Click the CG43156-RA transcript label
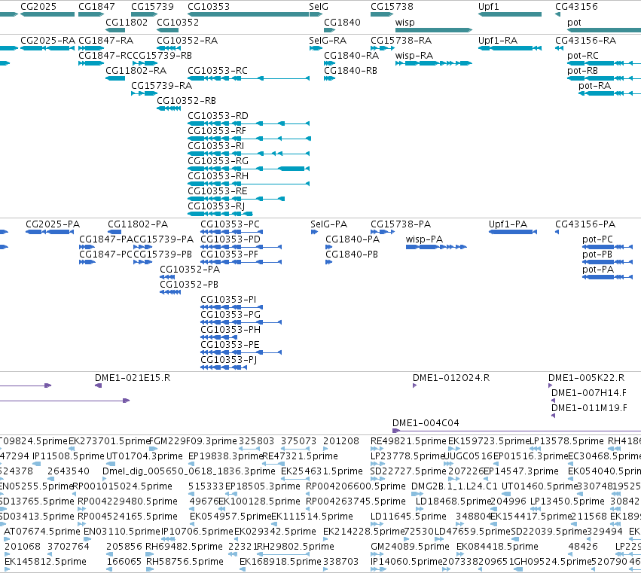Image resolution: width=641 pixels, height=573 pixels. tap(585, 41)
